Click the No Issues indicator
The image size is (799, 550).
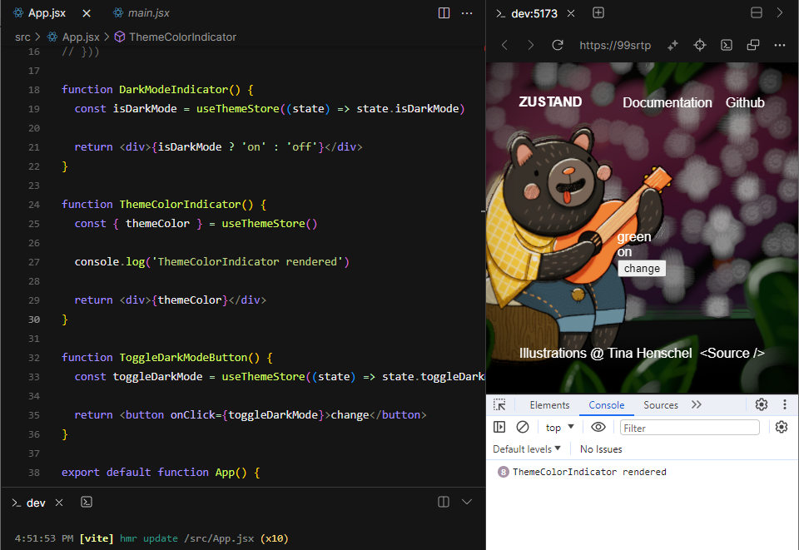pyautogui.click(x=601, y=449)
